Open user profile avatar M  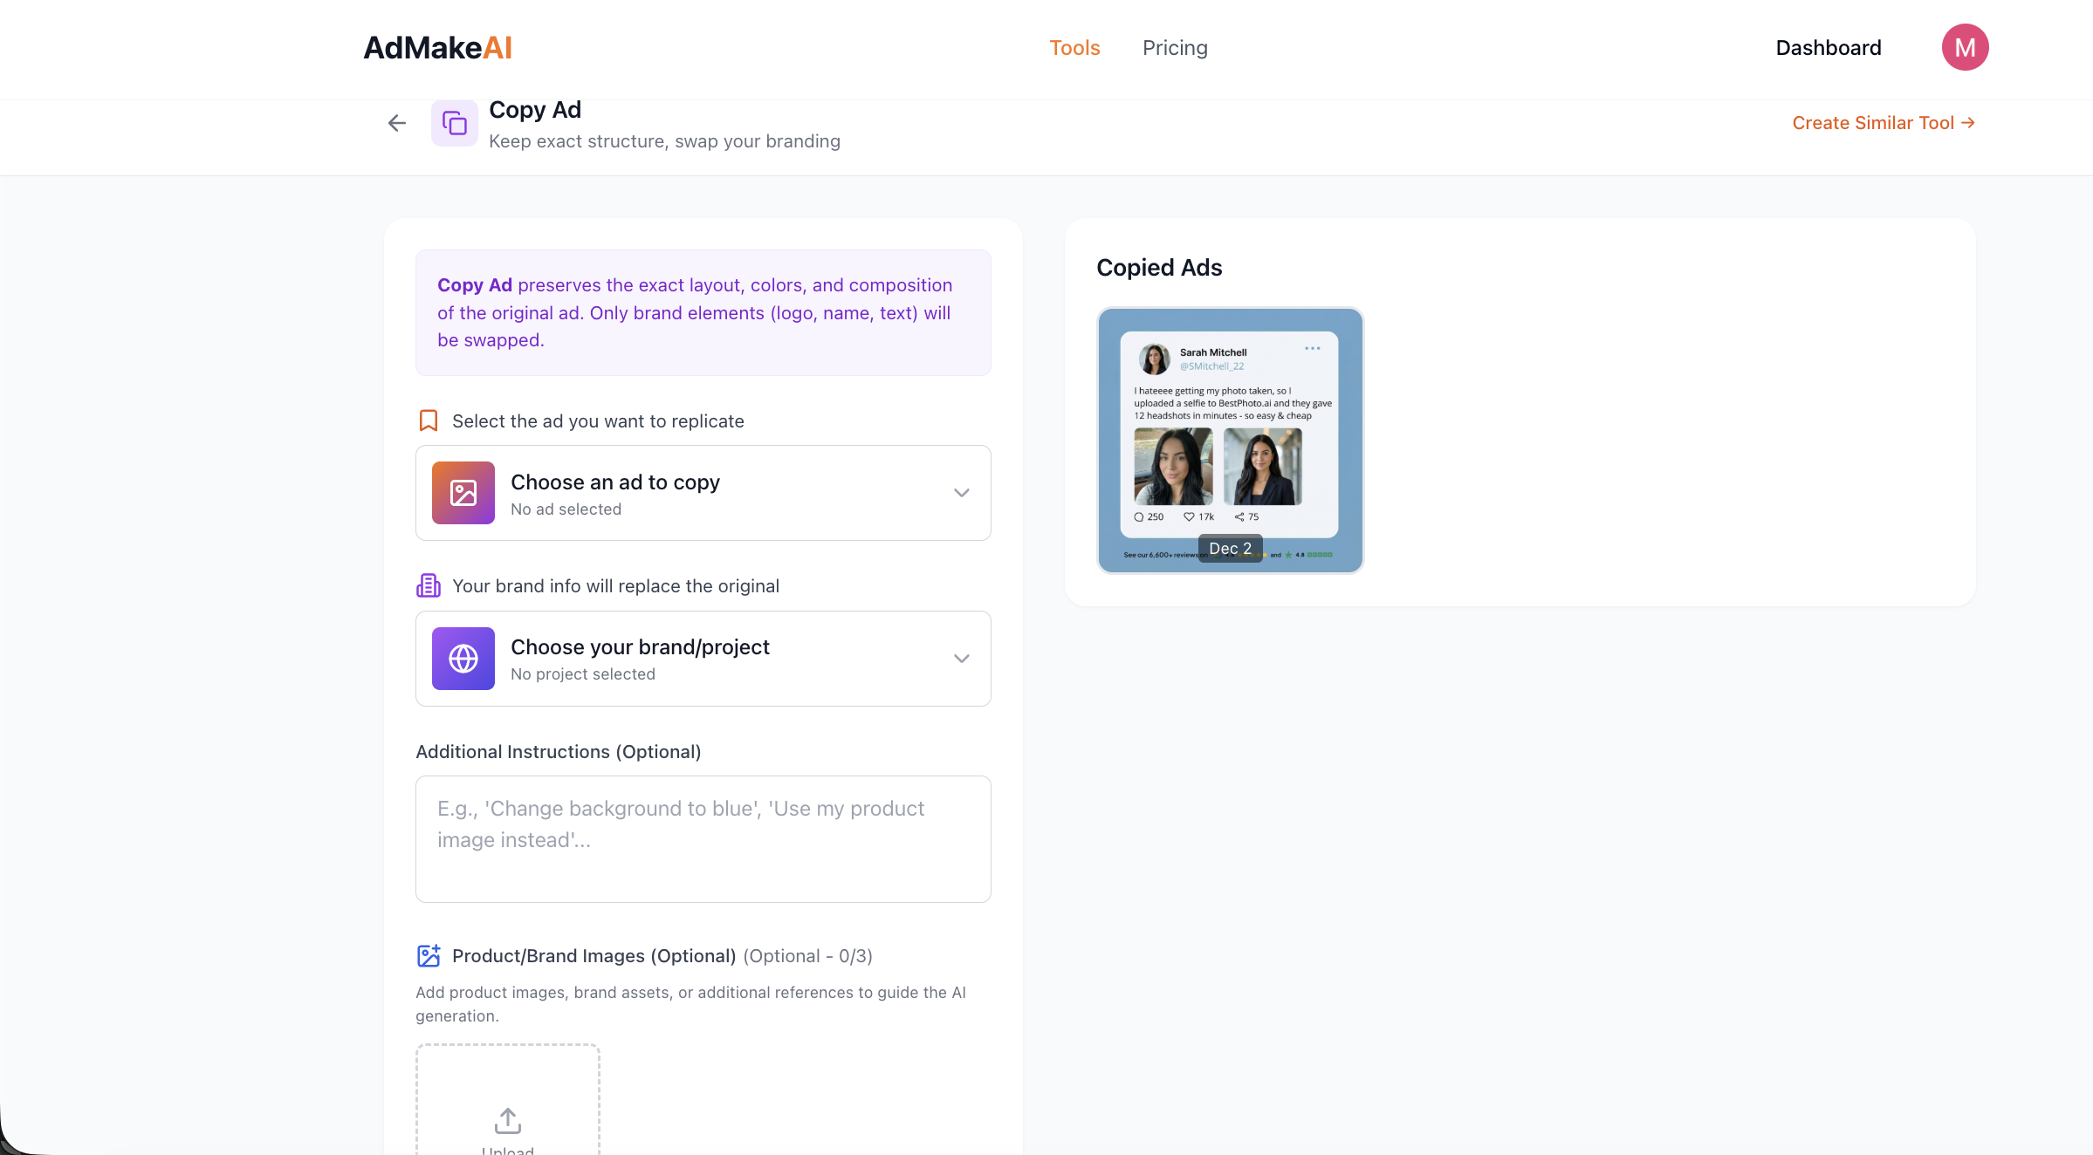tap(1965, 47)
